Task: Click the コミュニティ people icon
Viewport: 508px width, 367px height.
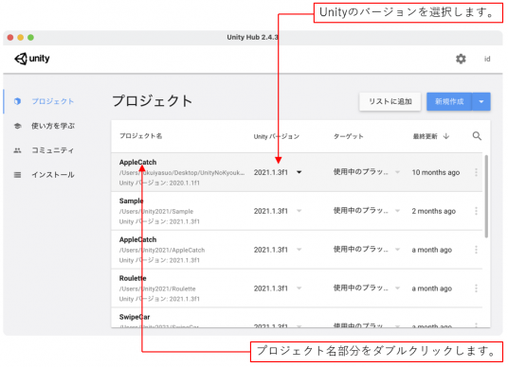Action: (17, 150)
